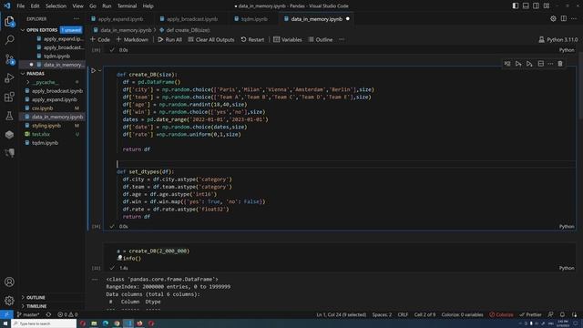Split the cell using cell toolbar icon
This screenshot has width=583, height=328.
540,64
